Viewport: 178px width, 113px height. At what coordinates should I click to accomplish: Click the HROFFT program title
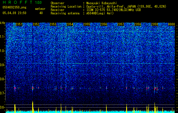[18, 2]
